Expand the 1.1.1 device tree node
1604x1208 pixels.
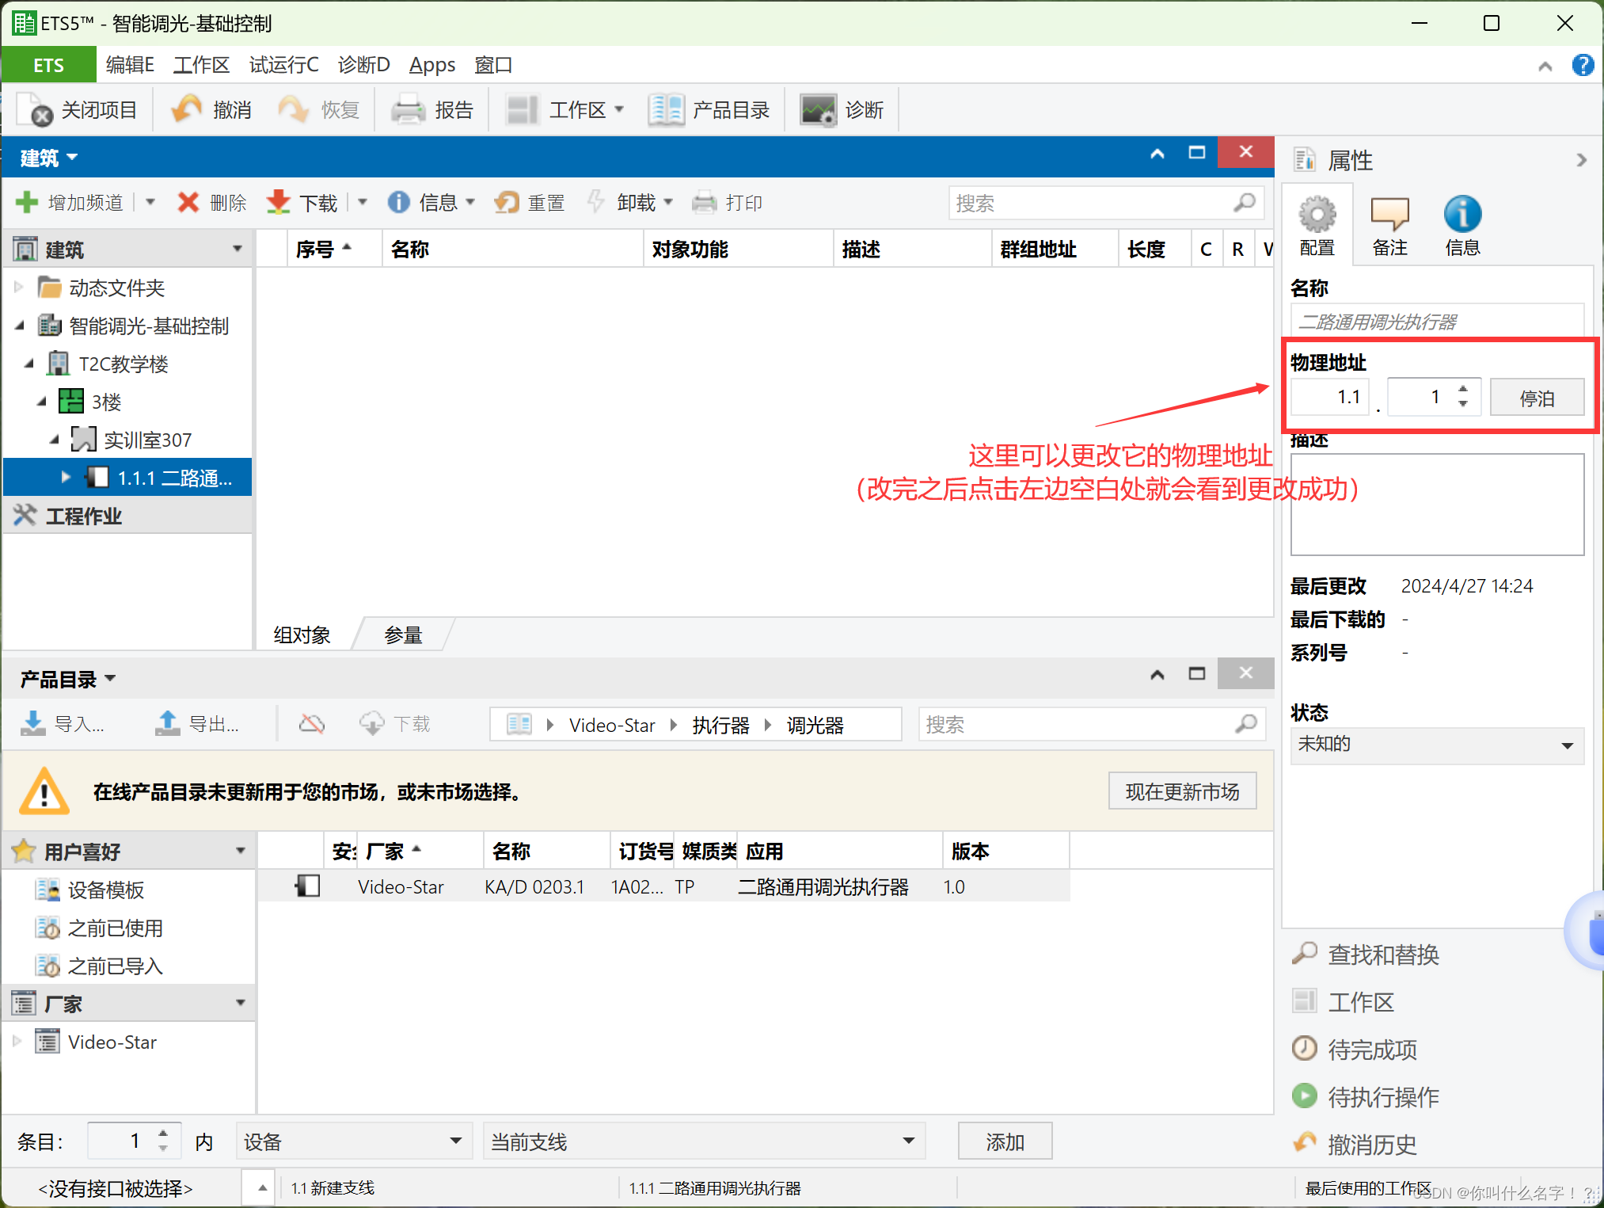(66, 477)
